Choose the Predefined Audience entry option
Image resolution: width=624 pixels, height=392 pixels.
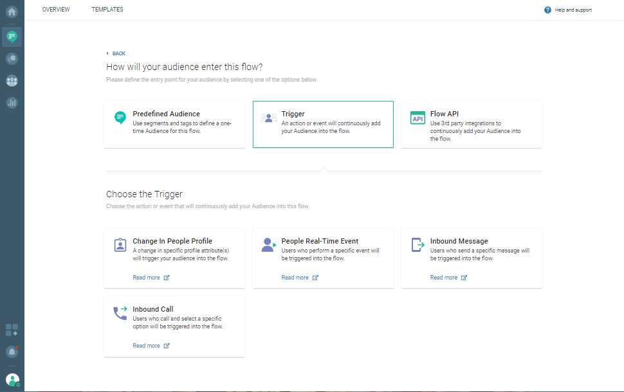pyautogui.click(x=174, y=124)
